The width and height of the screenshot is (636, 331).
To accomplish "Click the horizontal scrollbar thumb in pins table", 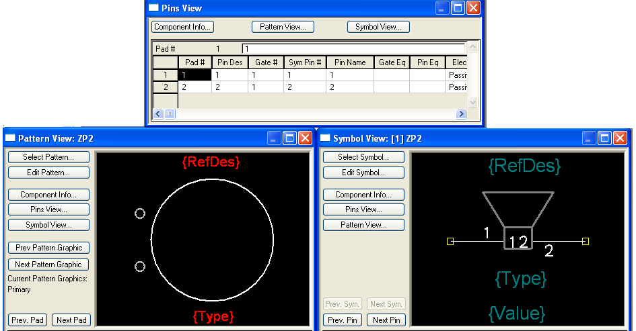I will (x=170, y=113).
